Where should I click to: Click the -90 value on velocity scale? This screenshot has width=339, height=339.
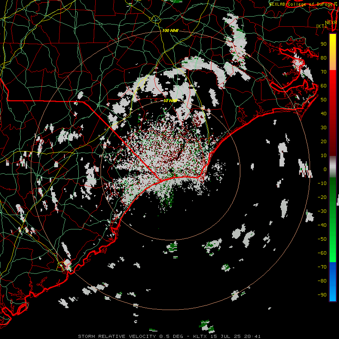tap(322, 295)
